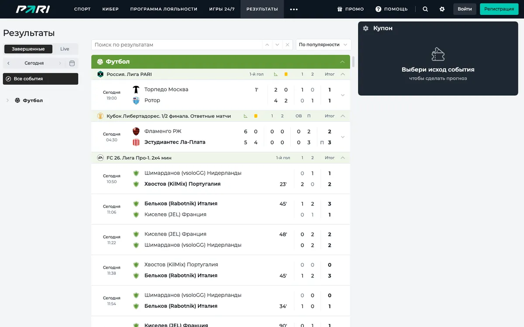Collapse the Футбол section header

click(x=342, y=62)
